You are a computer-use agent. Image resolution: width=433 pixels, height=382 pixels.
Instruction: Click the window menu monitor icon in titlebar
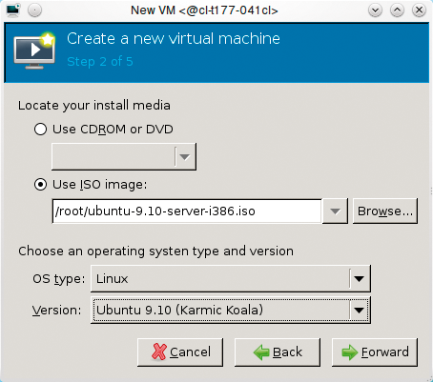tap(13, 10)
